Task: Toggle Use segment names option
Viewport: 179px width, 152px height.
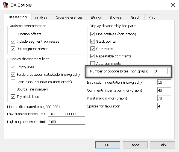Action: 13,49
